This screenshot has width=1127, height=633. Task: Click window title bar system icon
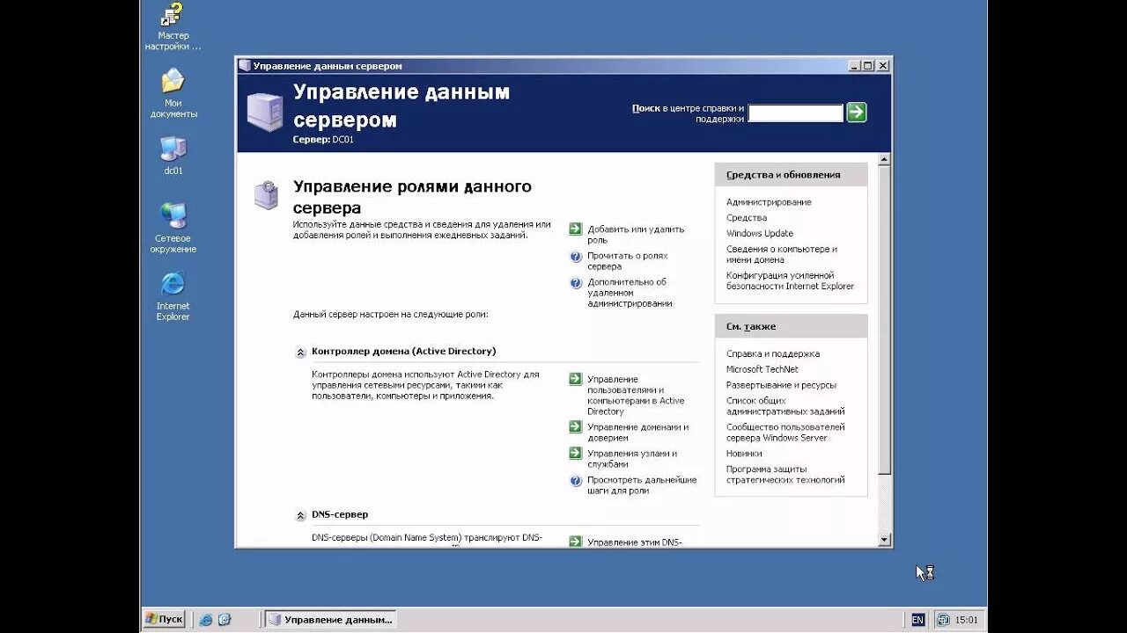pyautogui.click(x=245, y=66)
